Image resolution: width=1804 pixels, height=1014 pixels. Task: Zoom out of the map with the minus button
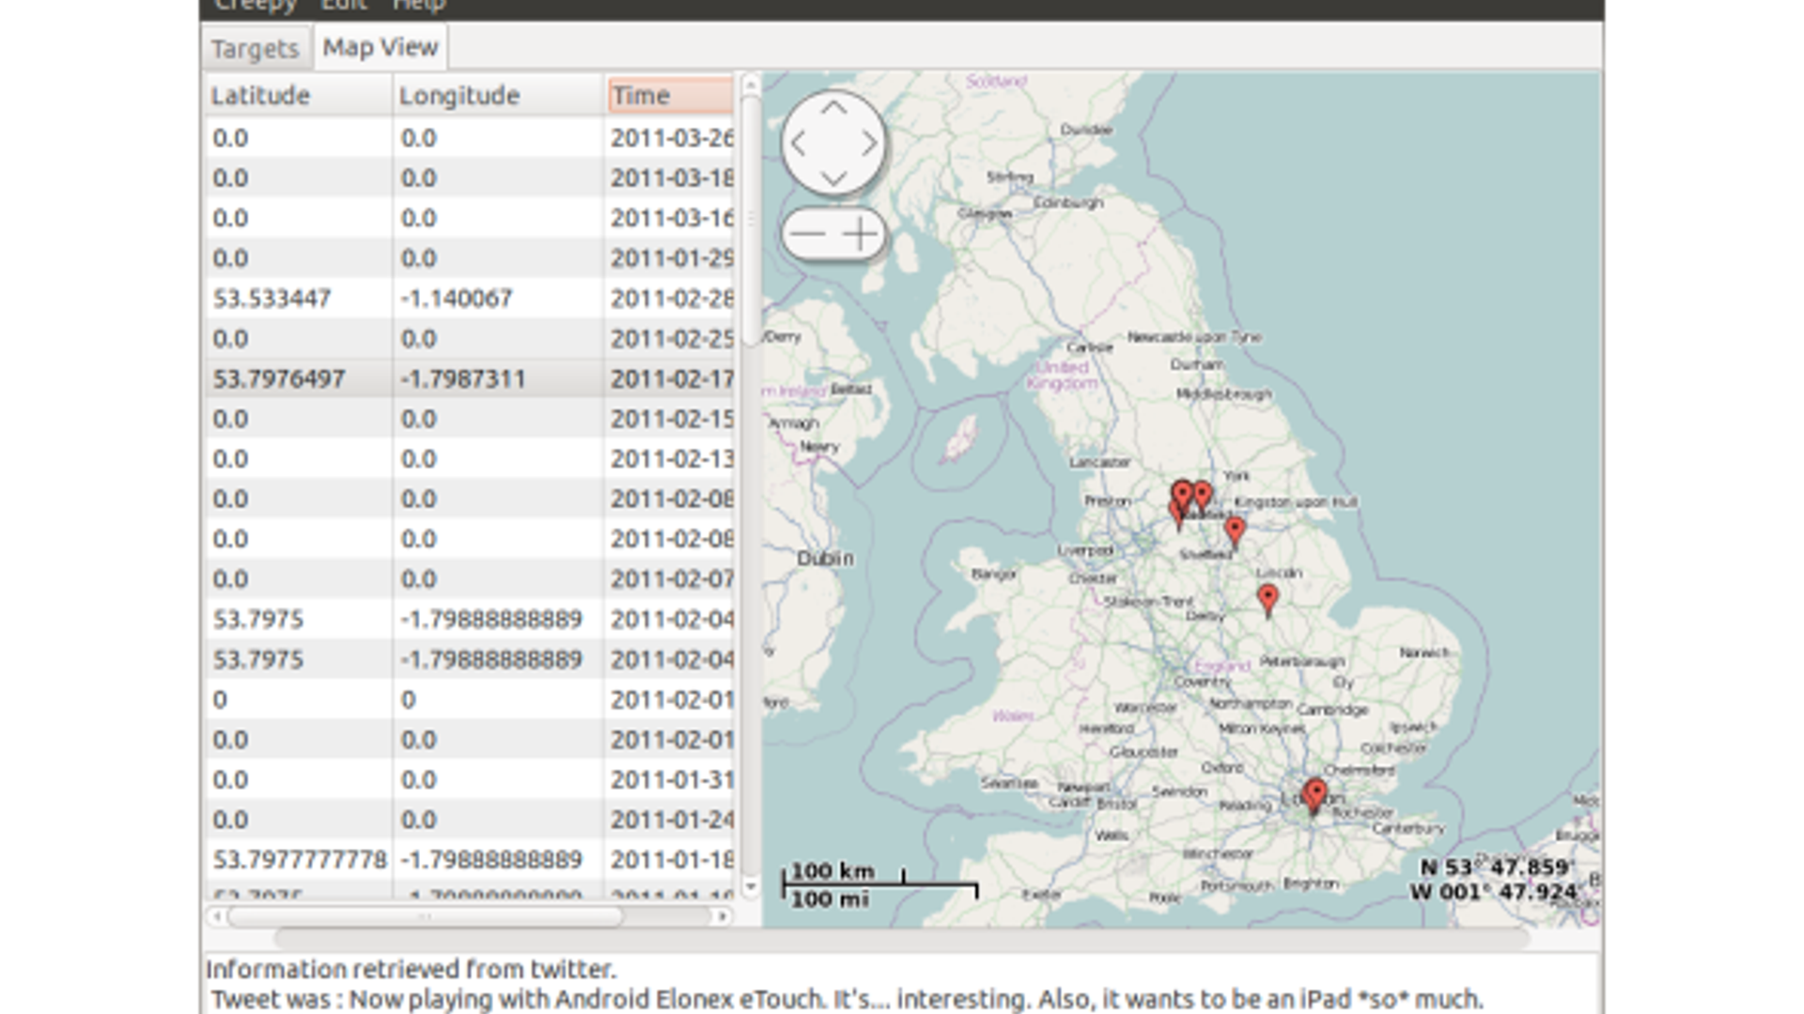(x=809, y=233)
